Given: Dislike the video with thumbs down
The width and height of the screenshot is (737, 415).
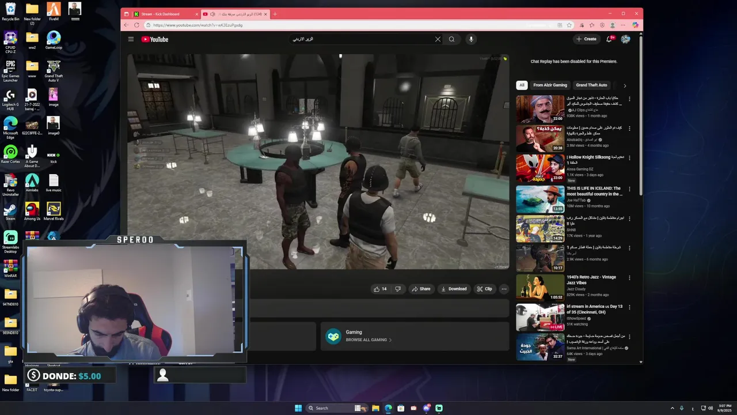Looking at the screenshot, I should click(398, 289).
